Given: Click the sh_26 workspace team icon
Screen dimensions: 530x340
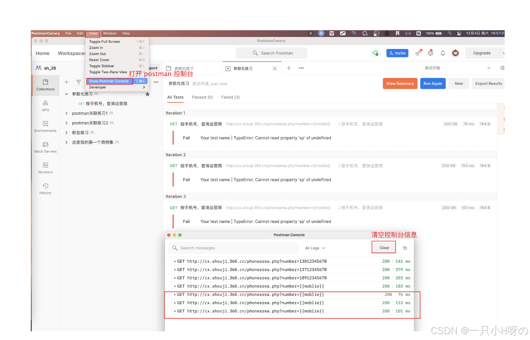Looking at the screenshot, I should (39, 68).
